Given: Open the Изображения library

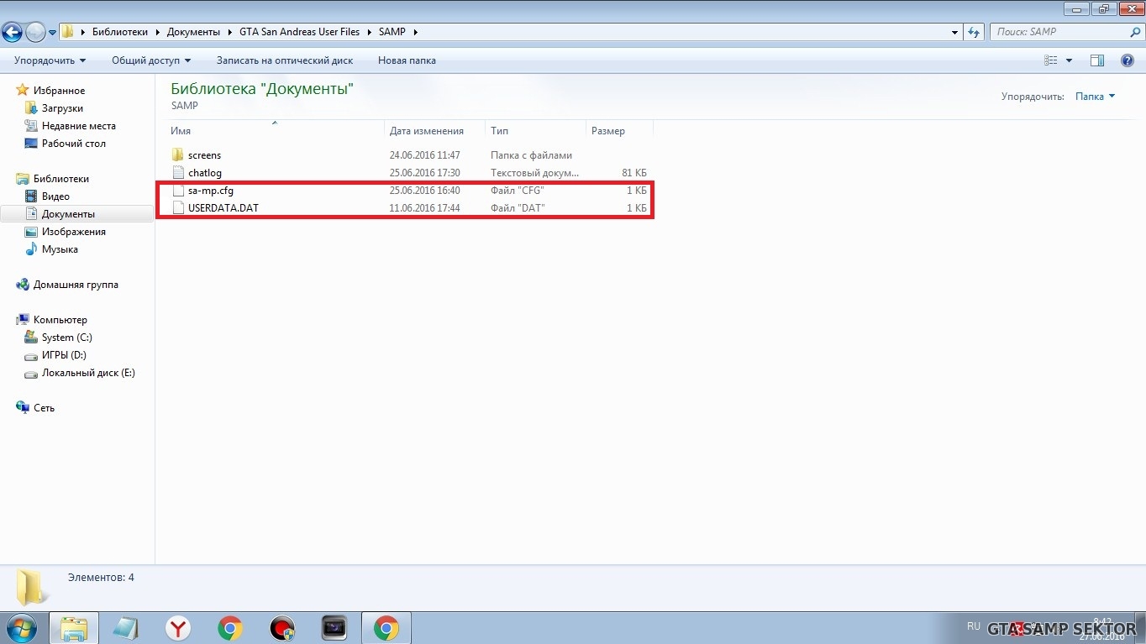Looking at the screenshot, I should (x=74, y=232).
